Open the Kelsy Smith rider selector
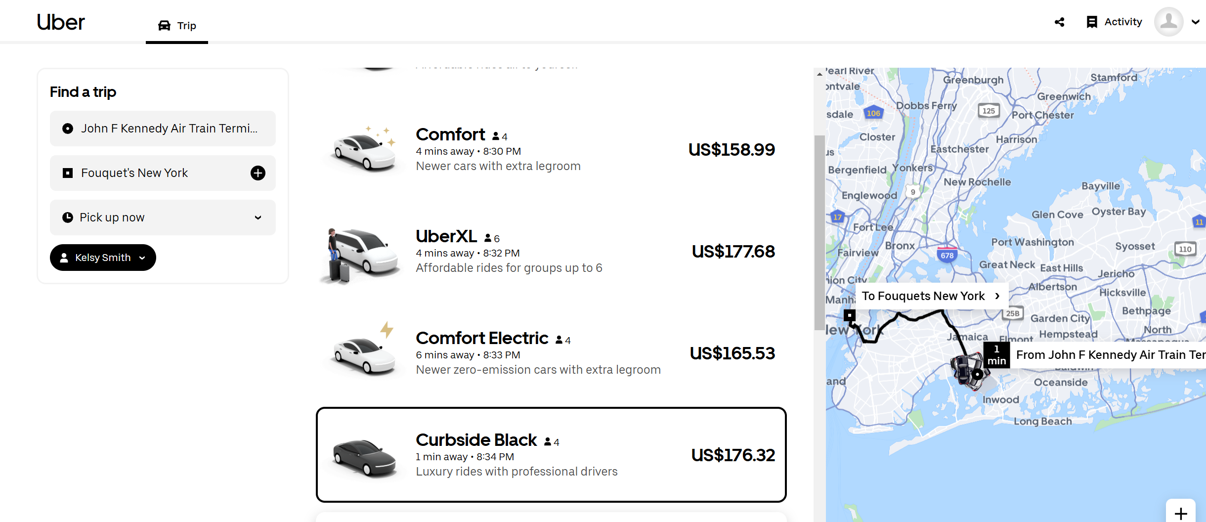The height and width of the screenshot is (522, 1206). pos(103,258)
